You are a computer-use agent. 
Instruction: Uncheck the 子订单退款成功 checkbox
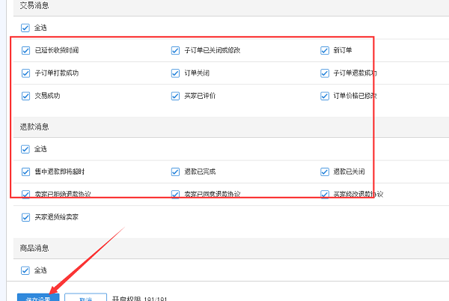tap(325, 73)
